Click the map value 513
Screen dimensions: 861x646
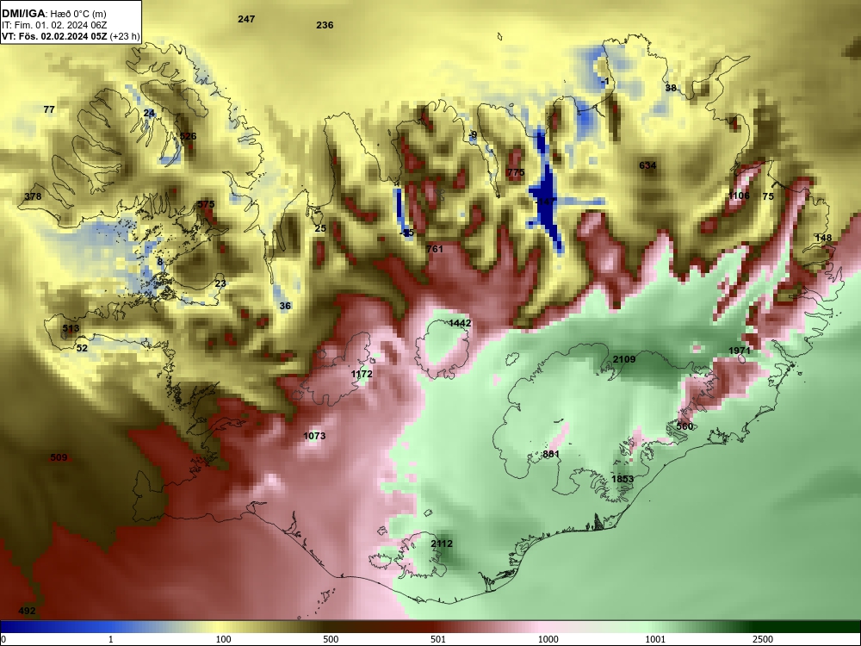(x=71, y=328)
